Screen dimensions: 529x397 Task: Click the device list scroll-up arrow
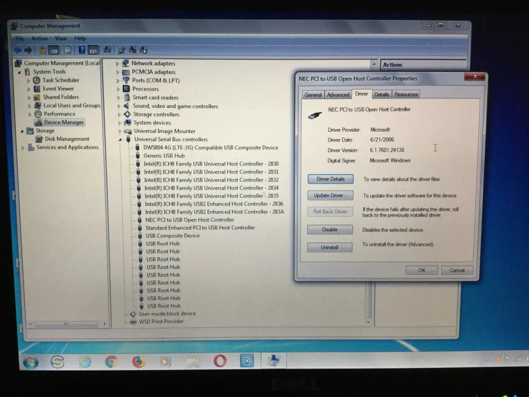(374, 64)
